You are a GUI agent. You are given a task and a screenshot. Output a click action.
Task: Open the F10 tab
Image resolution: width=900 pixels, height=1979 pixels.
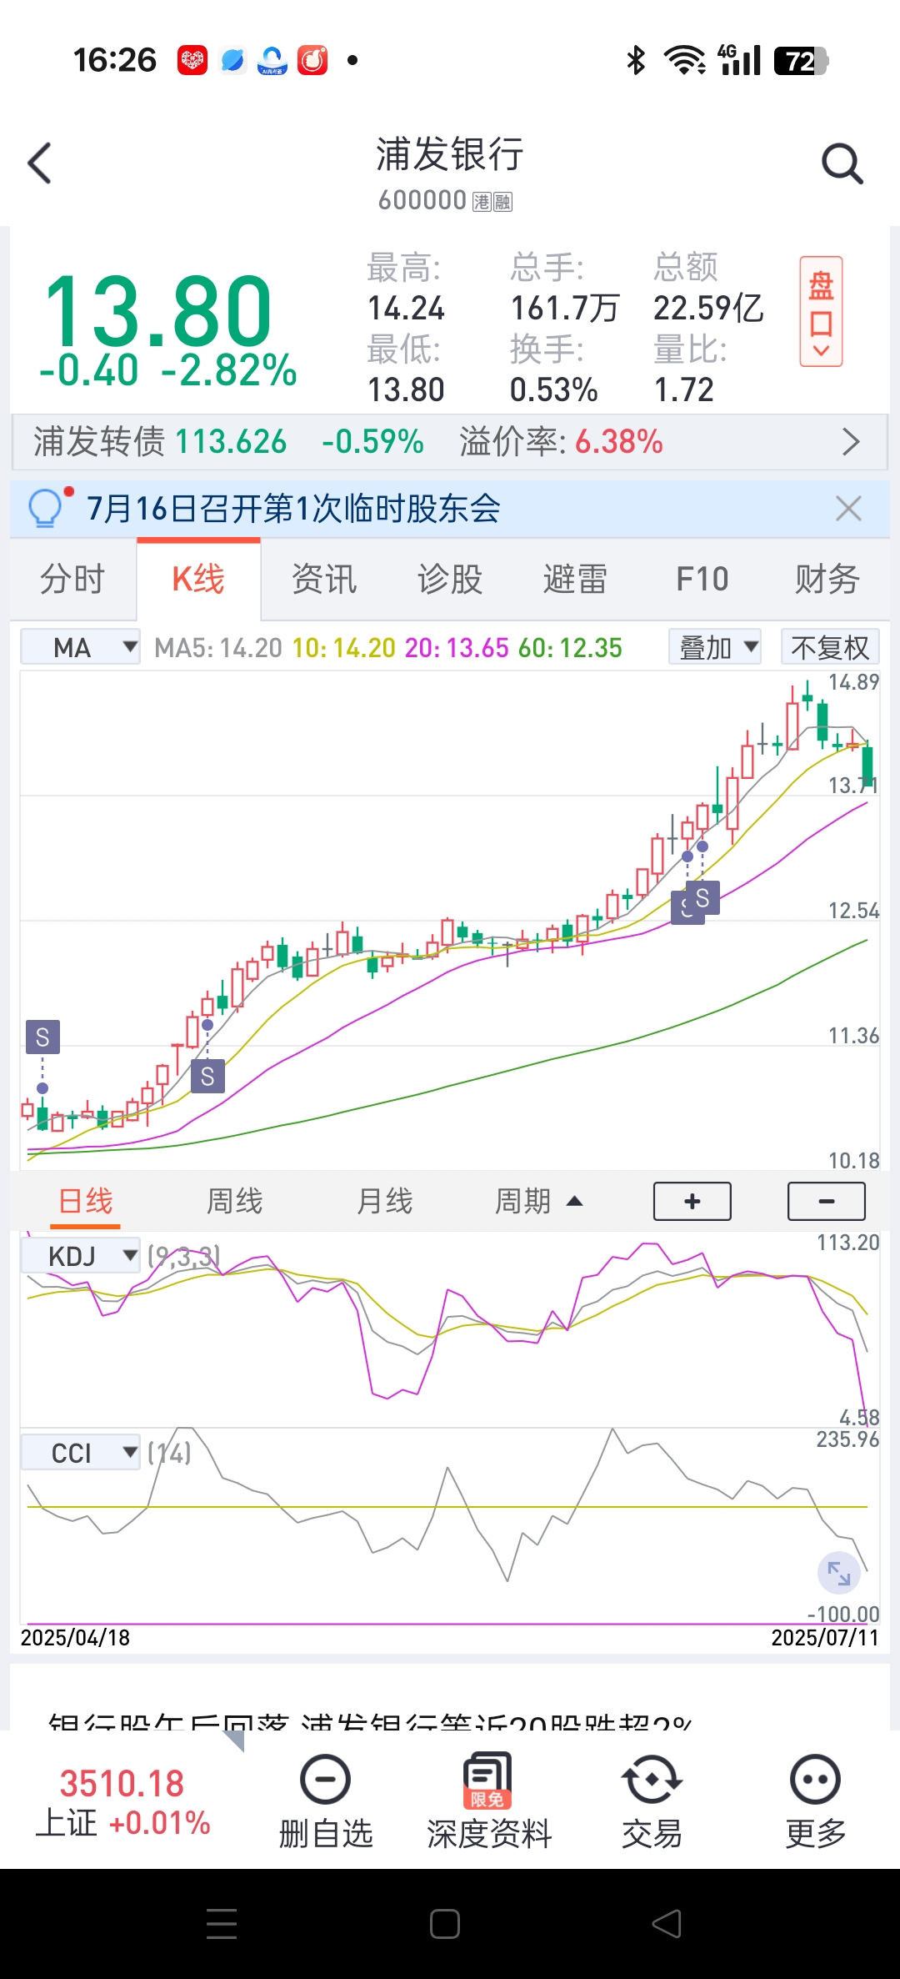point(702,580)
